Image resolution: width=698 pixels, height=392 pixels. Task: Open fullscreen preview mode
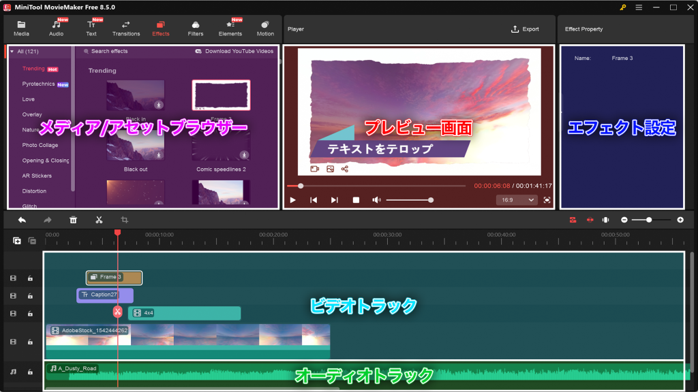(547, 200)
